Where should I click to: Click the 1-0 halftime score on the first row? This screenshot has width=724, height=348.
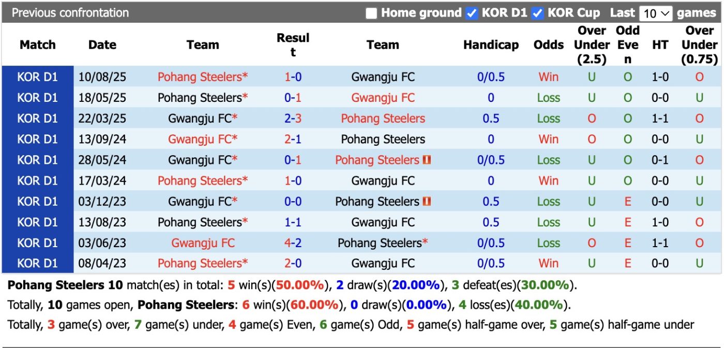(x=660, y=77)
